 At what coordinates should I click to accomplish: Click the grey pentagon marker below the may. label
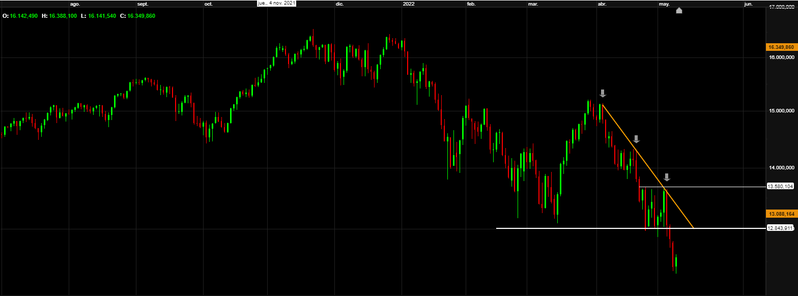[x=679, y=11]
